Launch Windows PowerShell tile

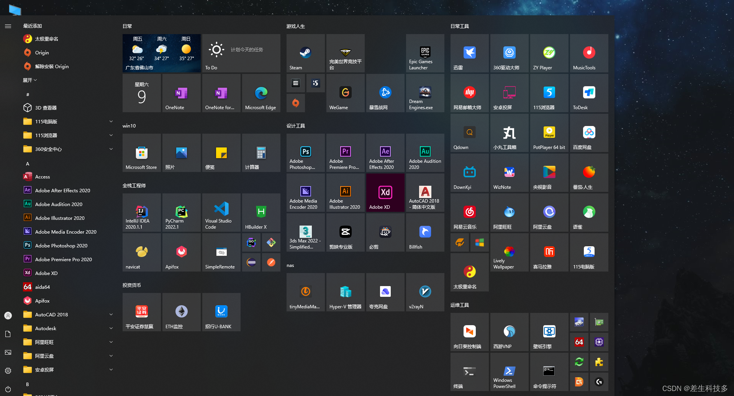point(509,372)
